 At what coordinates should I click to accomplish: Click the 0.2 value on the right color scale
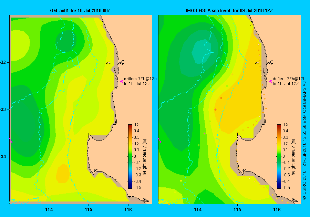click(285, 144)
